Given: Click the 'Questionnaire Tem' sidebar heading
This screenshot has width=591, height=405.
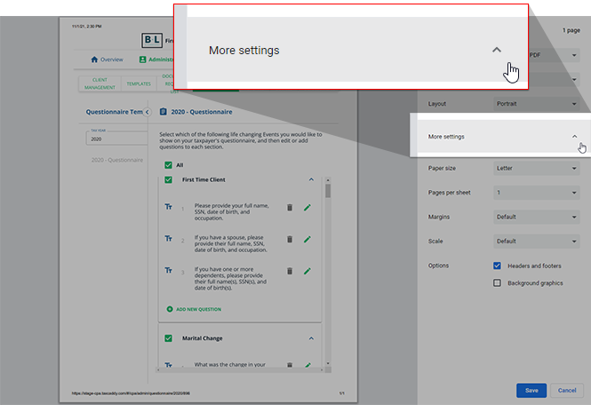Looking at the screenshot, I should coord(115,112).
